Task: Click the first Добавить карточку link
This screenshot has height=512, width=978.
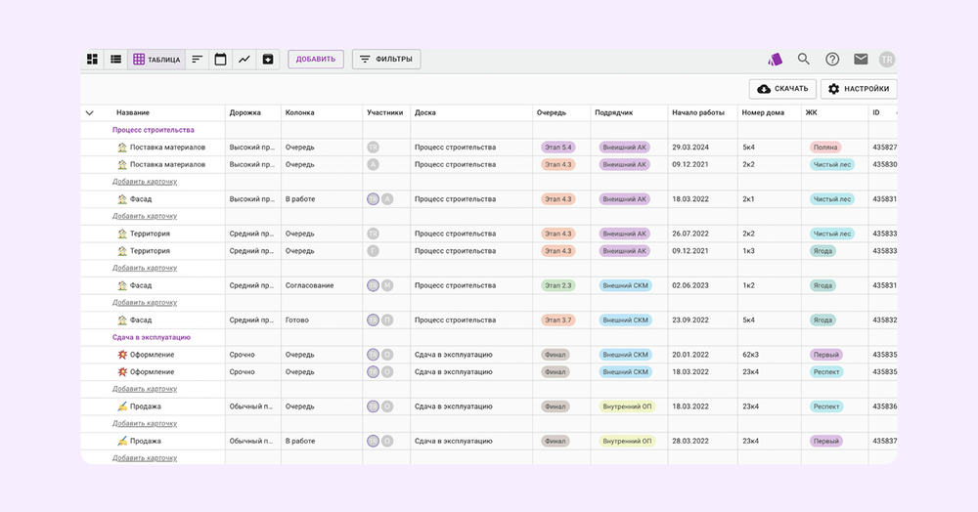Action: pyautogui.click(x=145, y=182)
